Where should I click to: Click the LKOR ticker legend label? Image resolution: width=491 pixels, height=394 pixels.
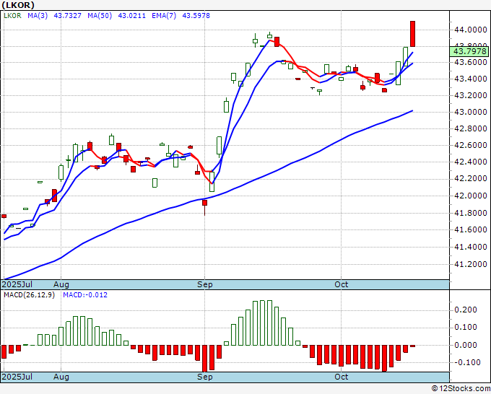point(12,16)
